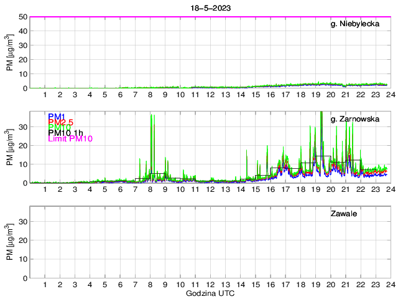Viewport: 398px width, 299px height.
Task: Click hour 1 tick on middle chart x-axis
Action: coord(45,189)
